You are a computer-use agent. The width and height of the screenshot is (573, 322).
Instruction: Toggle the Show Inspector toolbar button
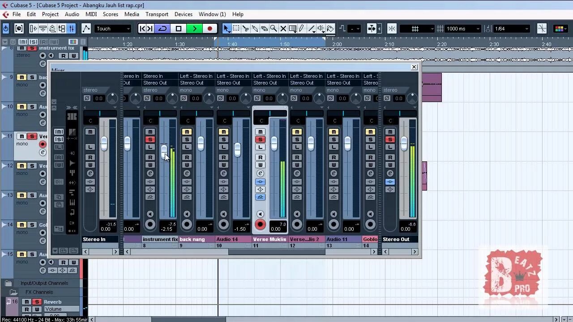click(34, 29)
